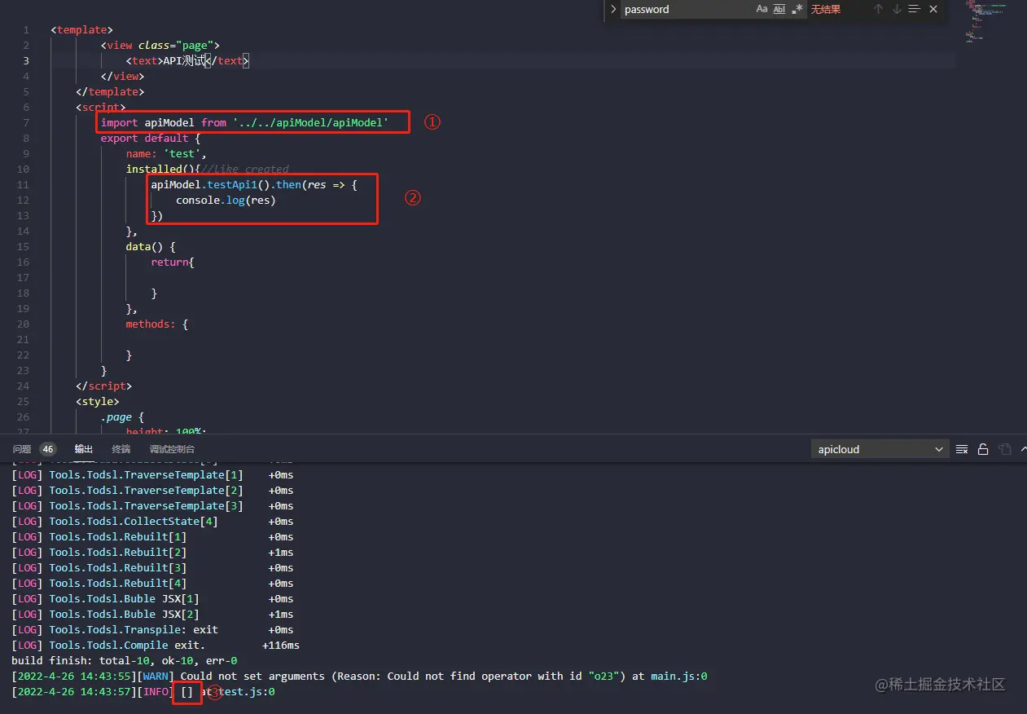Go to next match arrow
The height and width of the screenshot is (714, 1027).
[897, 9]
